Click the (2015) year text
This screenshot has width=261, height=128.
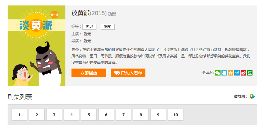click(98, 13)
